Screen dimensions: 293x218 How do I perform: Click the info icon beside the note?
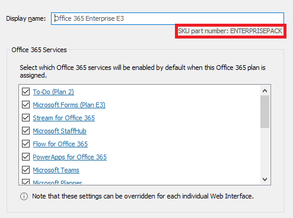[24, 196]
